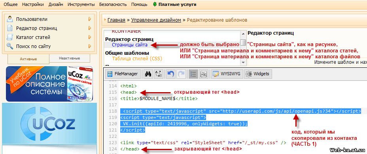The height and width of the screenshot is (154, 367).
Task: Select Страницы сайта template
Action: click(x=130, y=45)
